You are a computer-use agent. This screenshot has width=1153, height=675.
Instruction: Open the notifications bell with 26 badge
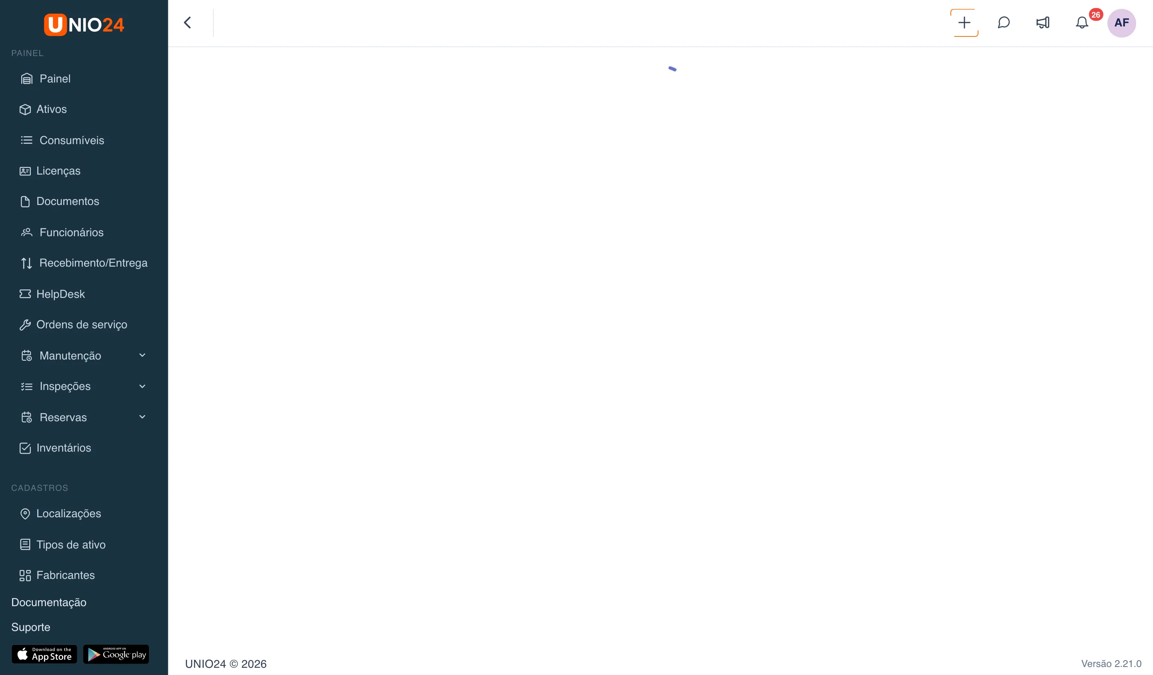tap(1082, 22)
